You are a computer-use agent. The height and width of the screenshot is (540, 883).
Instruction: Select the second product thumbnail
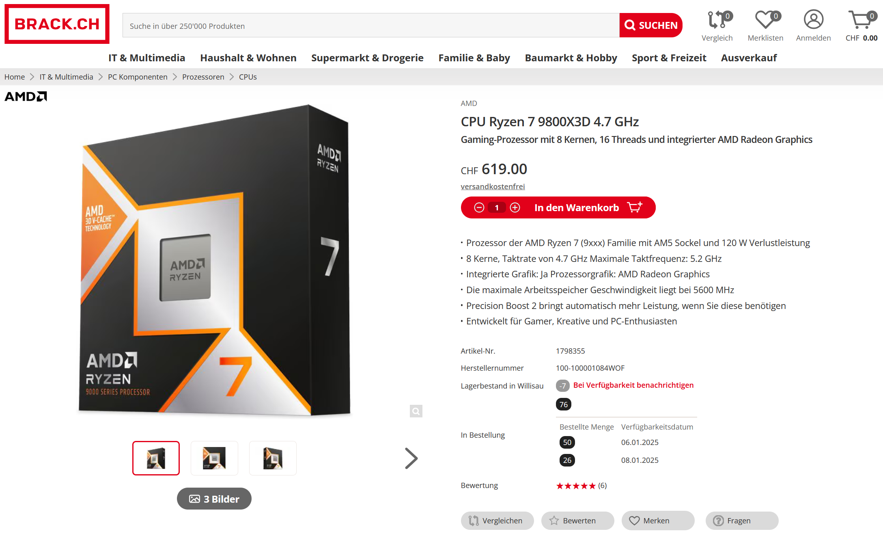click(214, 458)
